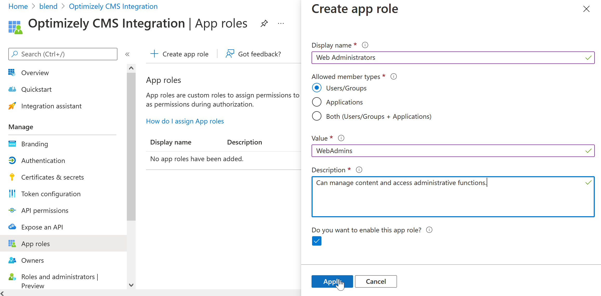
Task: Show enable app role info icon
Action: 429,230
